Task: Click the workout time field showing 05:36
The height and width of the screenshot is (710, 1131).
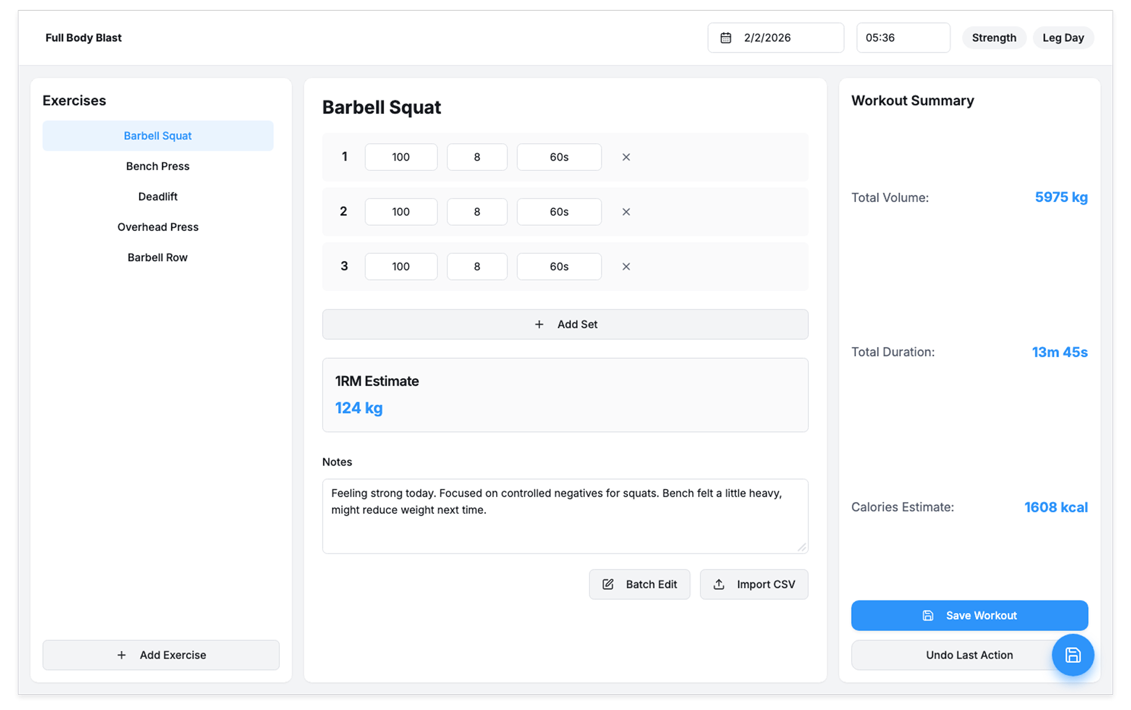Action: tap(902, 38)
